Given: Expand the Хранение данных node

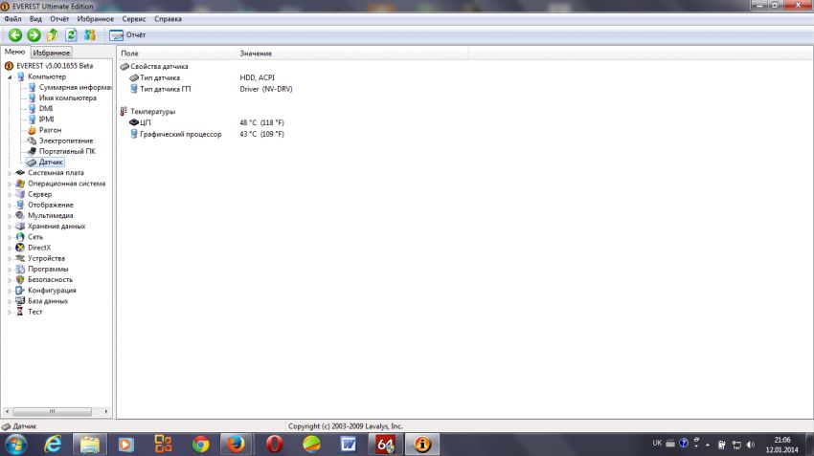Looking at the screenshot, I should click(10, 227).
